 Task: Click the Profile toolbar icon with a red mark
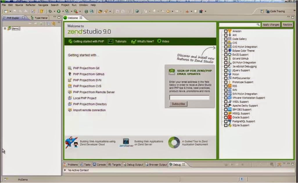coord(76,11)
